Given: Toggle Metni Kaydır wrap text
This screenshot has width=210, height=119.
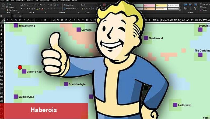Looking at the screenshot, I should coord(69,5).
